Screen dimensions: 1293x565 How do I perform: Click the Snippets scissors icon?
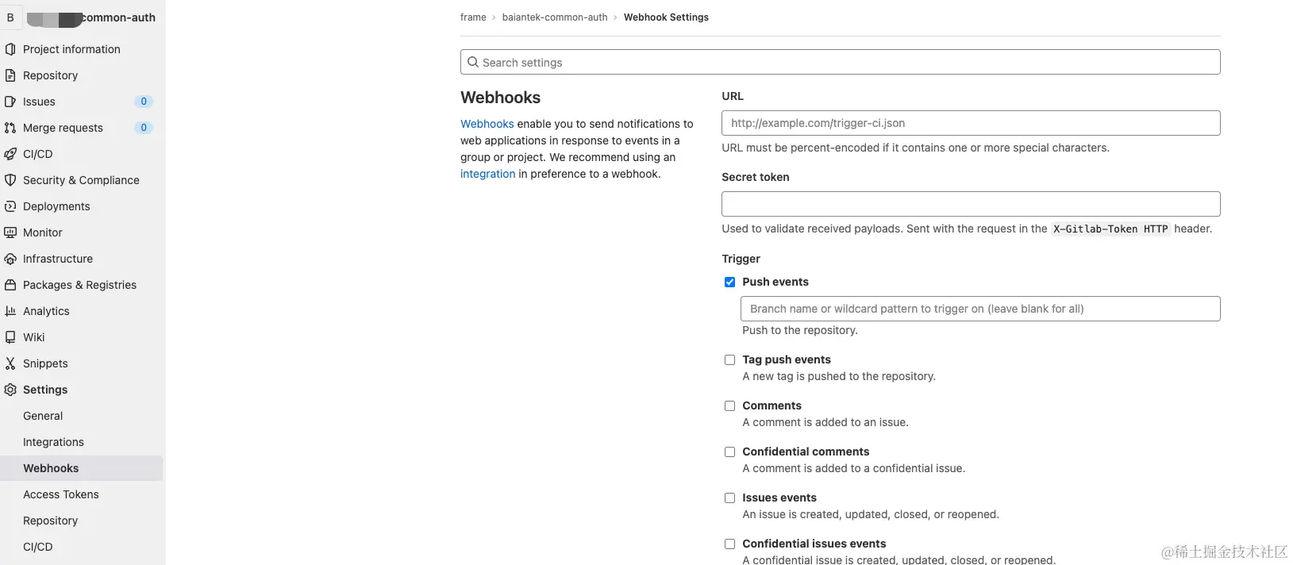tap(10, 363)
